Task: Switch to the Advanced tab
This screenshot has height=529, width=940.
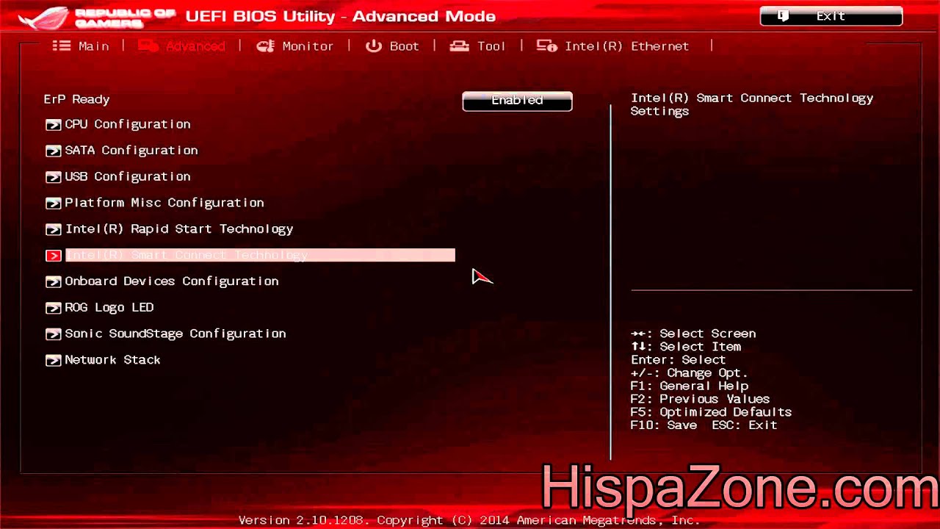Action: [181, 46]
